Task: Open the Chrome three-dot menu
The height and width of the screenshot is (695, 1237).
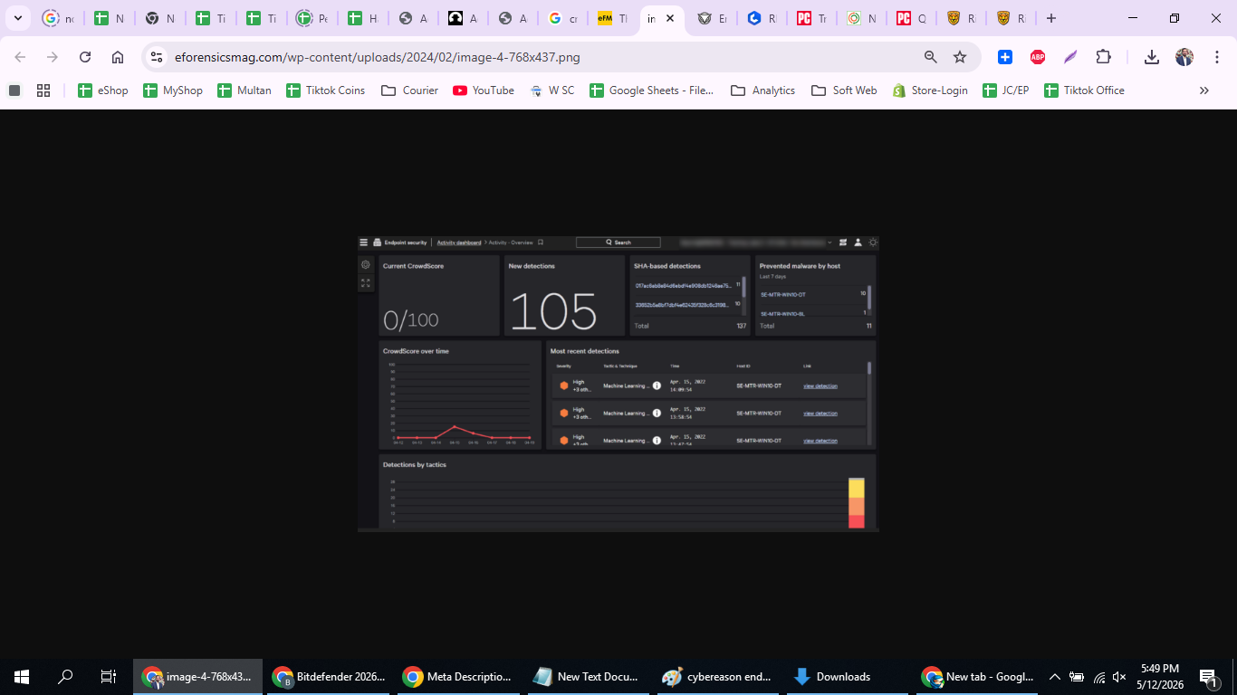Action: point(1217,57)
